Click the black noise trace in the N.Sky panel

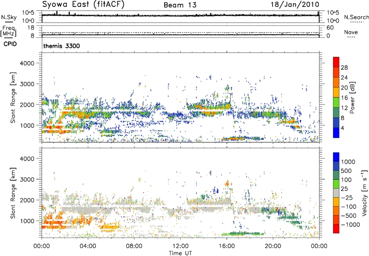coord(180,16)
